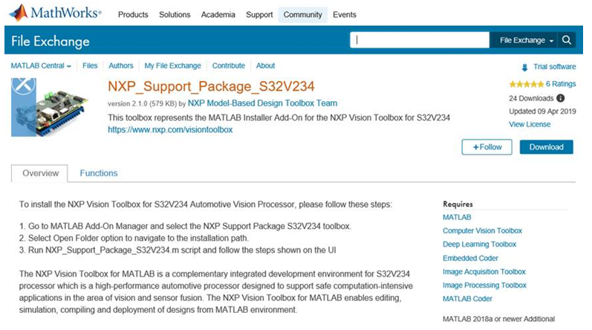Click the search magnifier icon

(566, 40)
